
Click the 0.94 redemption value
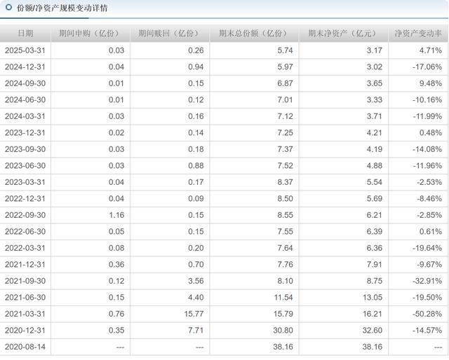coord(196,67)
